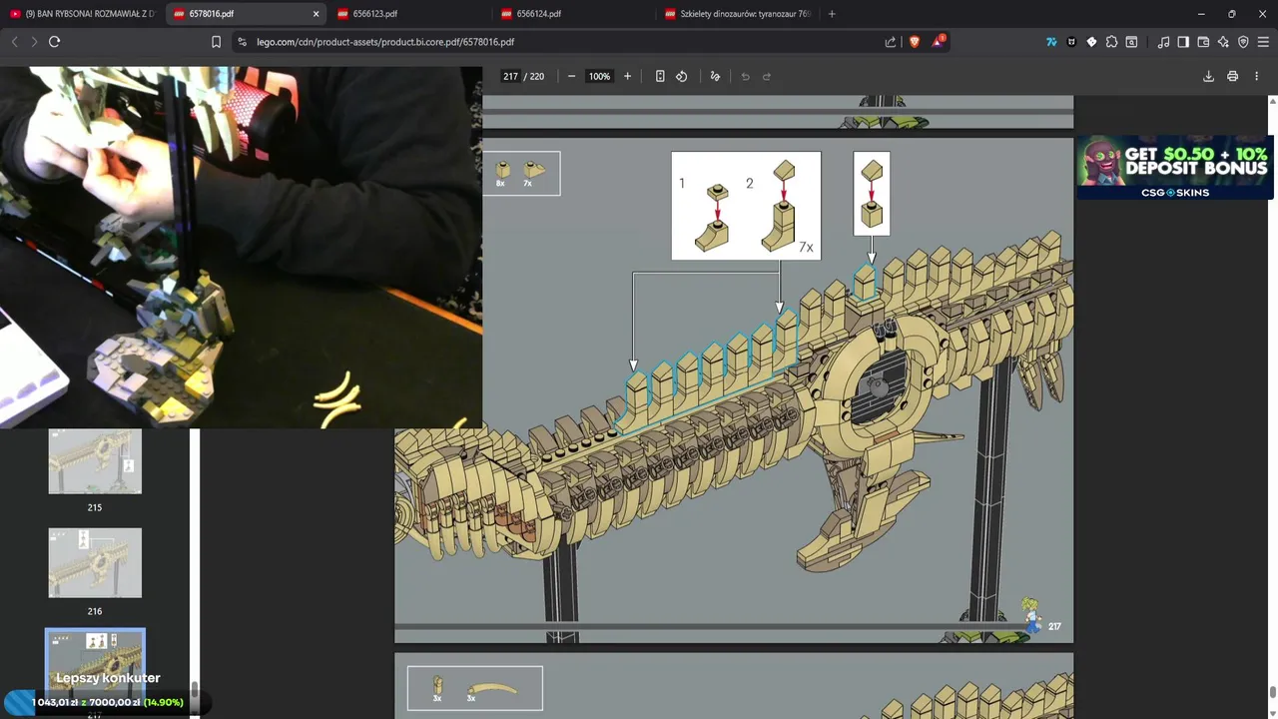The width and height of the screenshot is (1278, 719).
Task: Click the 100% zoom level field
Action: click(x=599, y=76)
